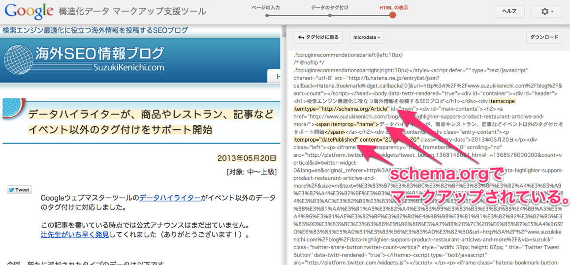Viewport: 570px width, 265px height.
Task: Click the highlighted itemprop="datePublished" code
Action: [x=326, y=140]
